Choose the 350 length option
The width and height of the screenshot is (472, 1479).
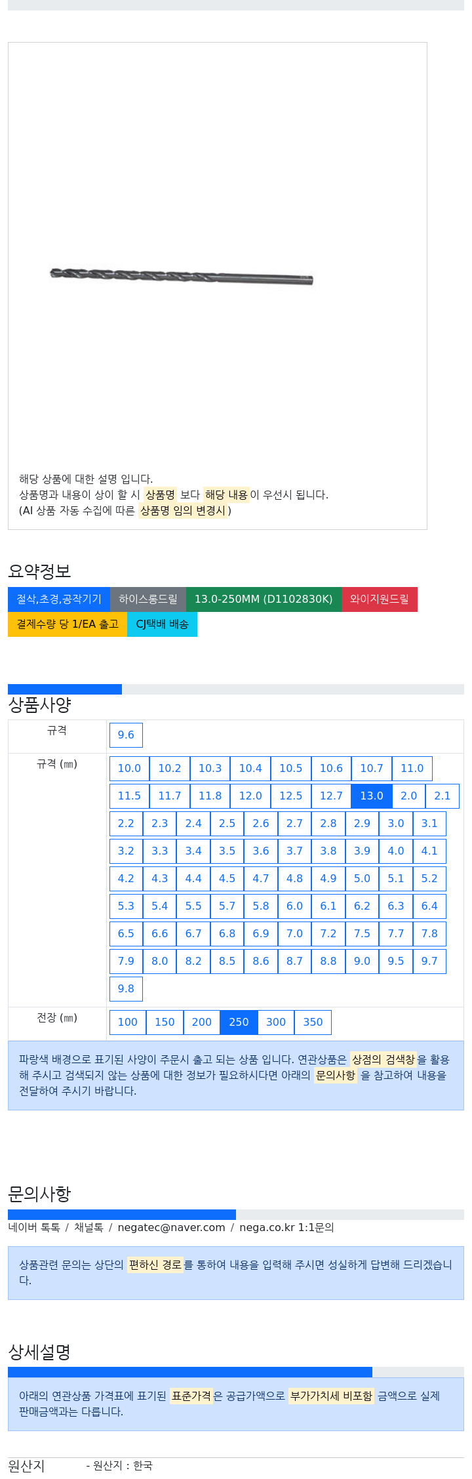click(313, 1022)
